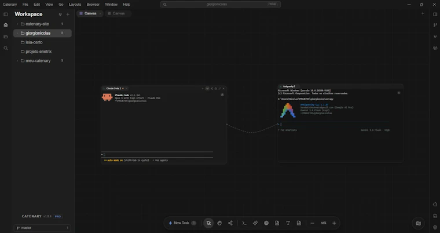Click the sparkle AI agent tool
The image size is (440, 233).
click(x=255, y=223)
